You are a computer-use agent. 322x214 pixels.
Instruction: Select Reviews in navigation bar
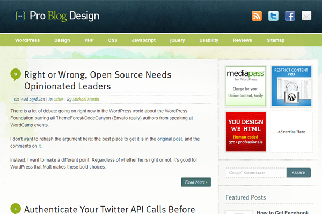[243, 40]
